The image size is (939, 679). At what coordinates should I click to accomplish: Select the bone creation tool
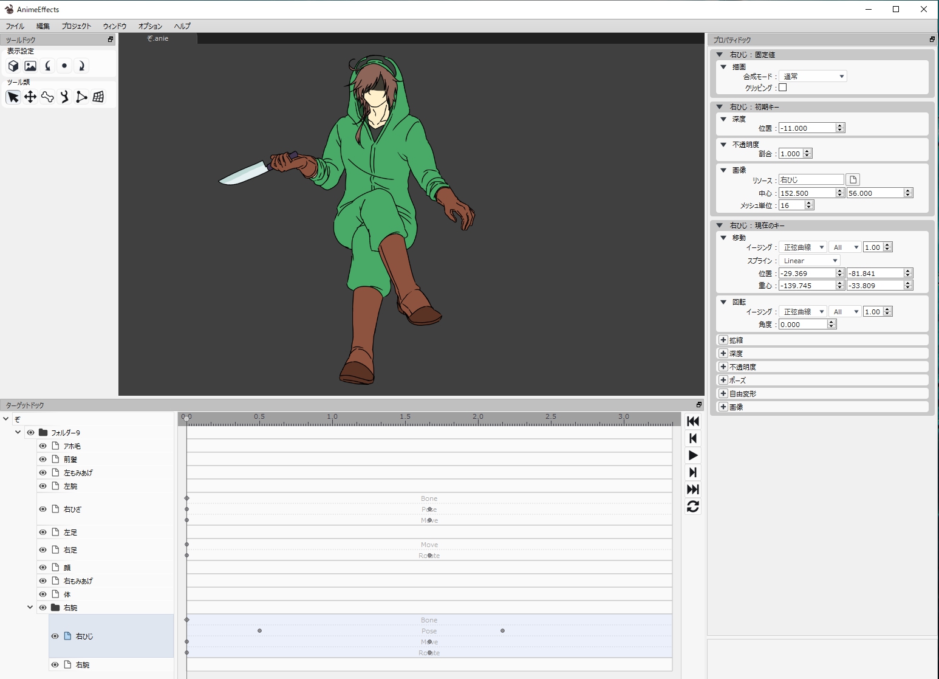pyautogui.click(x=47, y=97)
